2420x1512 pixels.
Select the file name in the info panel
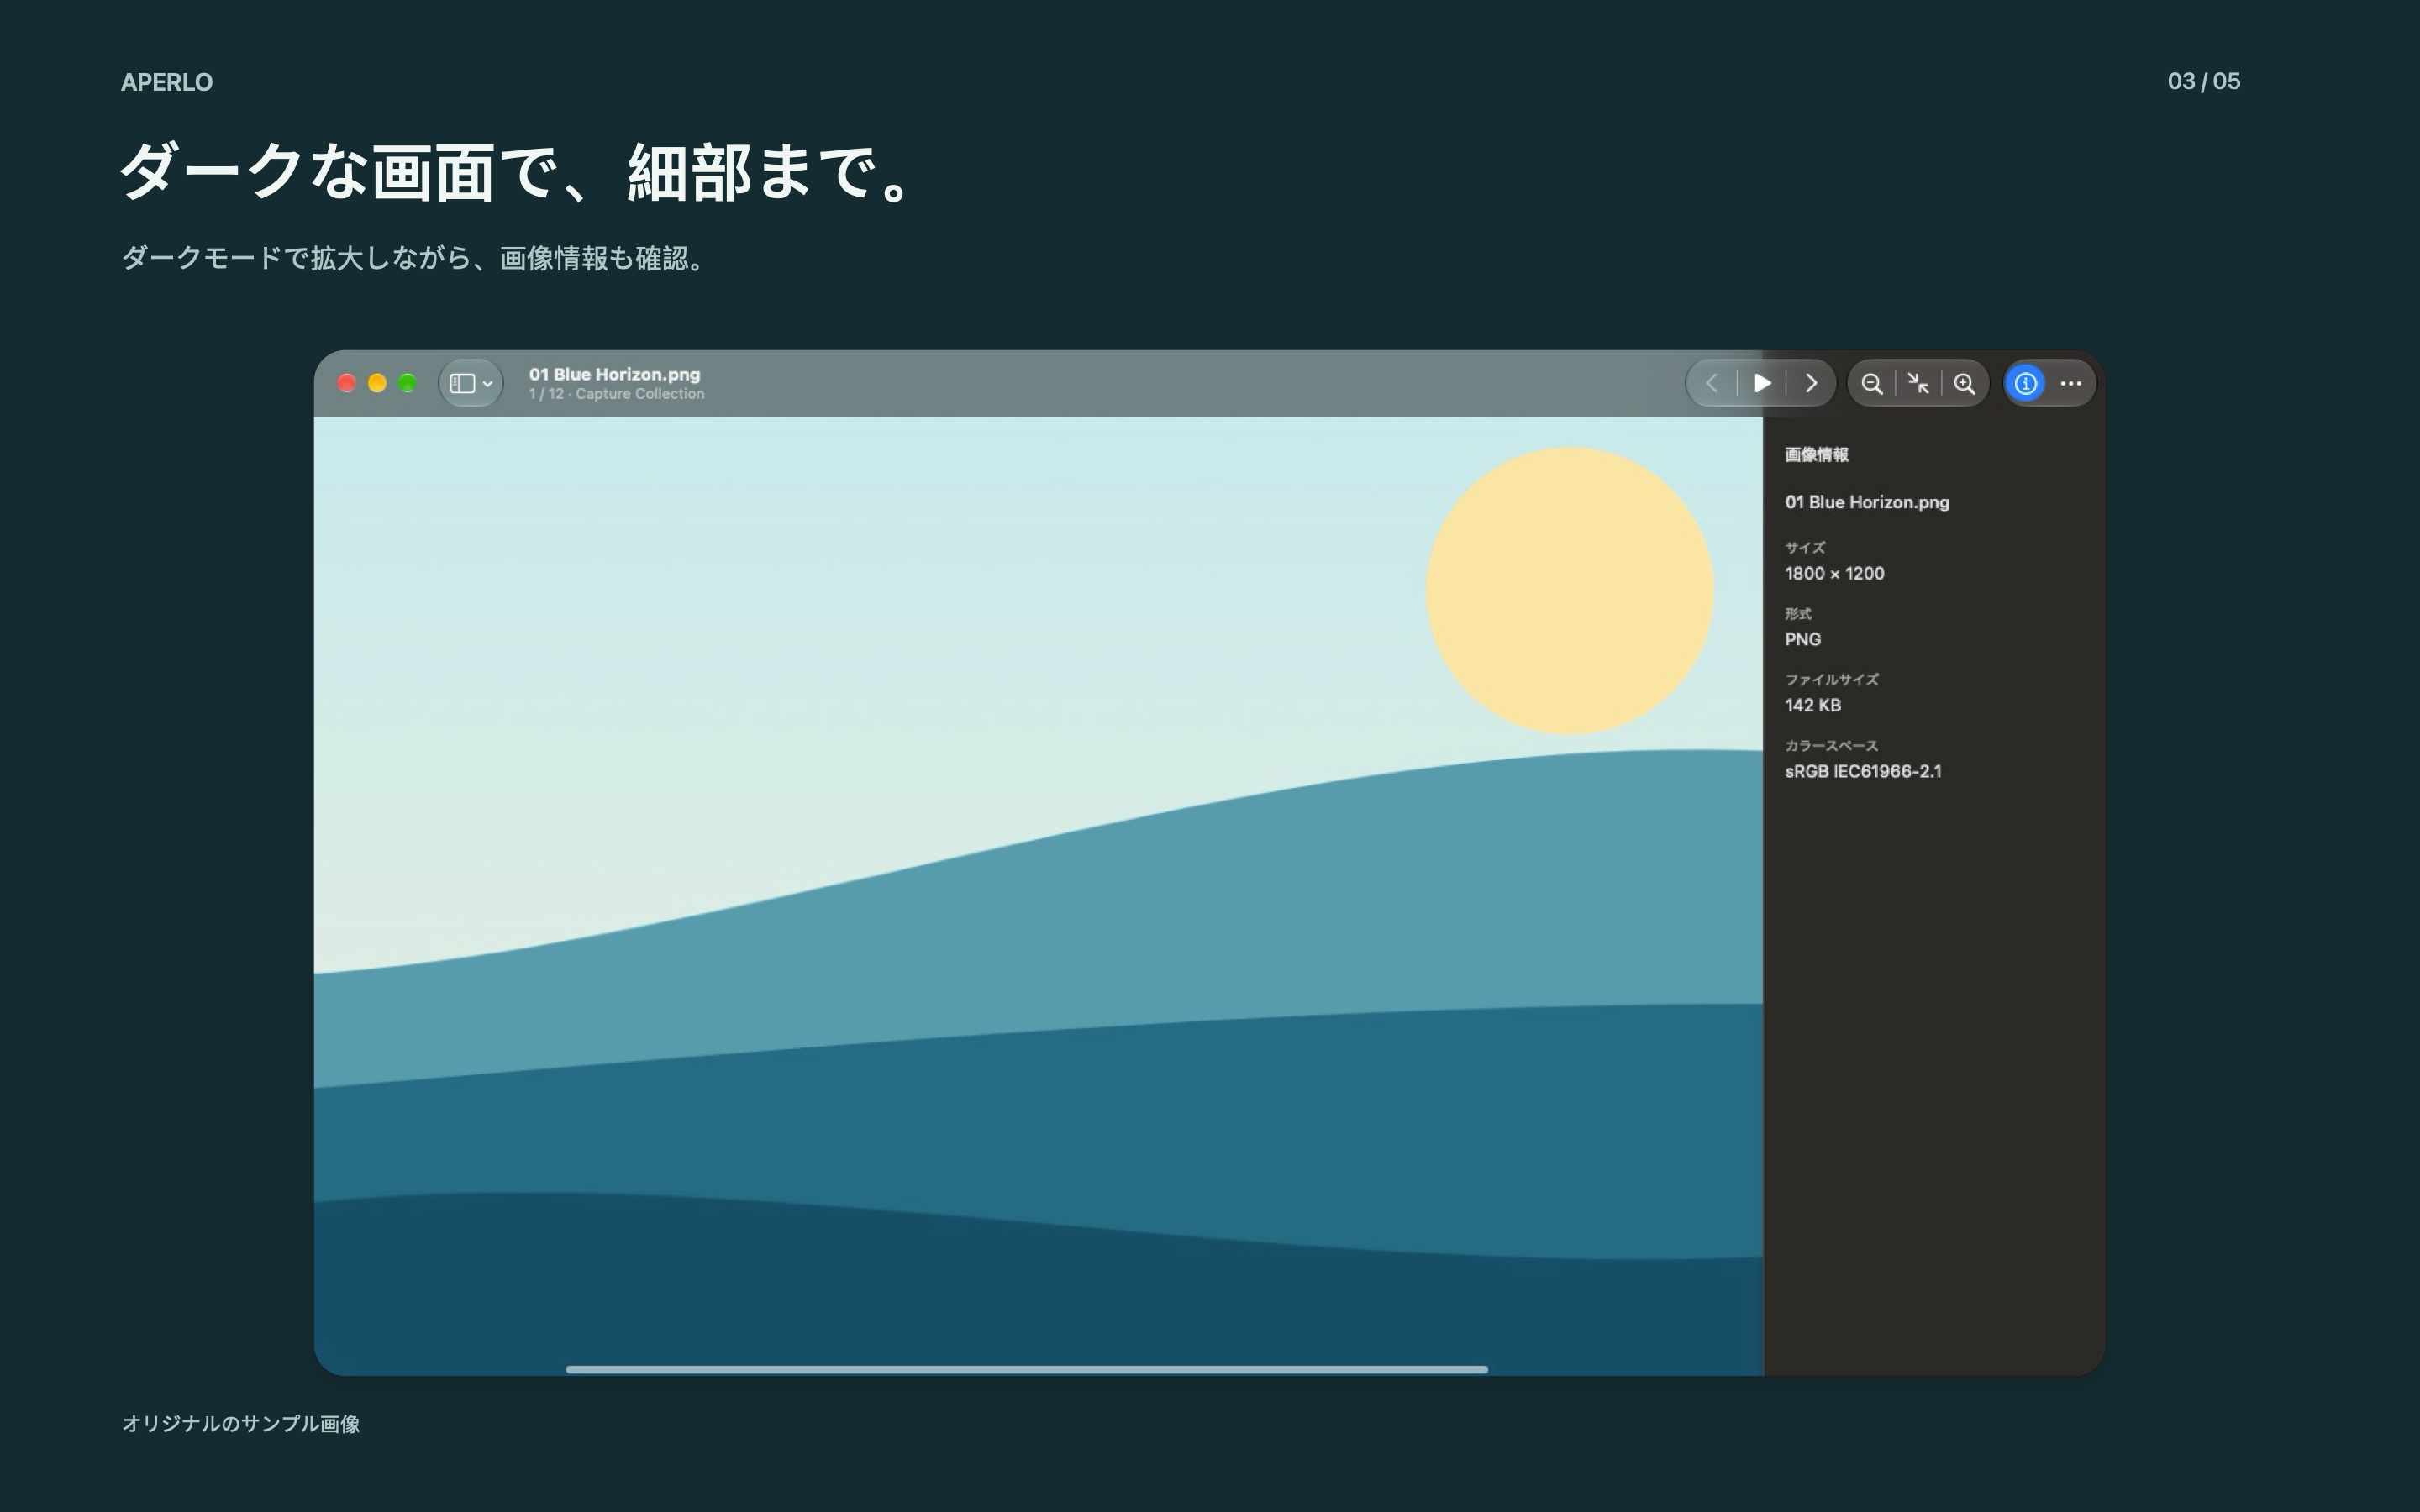(x=1867, y=502)
